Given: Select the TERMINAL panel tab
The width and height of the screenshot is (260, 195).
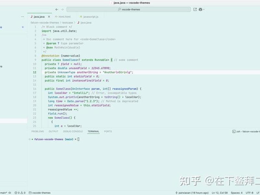Looking at the screenshot, I should (x=93, y=131).
